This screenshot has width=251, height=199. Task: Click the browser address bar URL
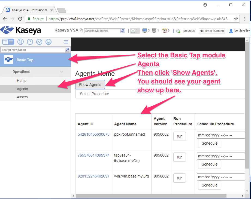(139, 19)
